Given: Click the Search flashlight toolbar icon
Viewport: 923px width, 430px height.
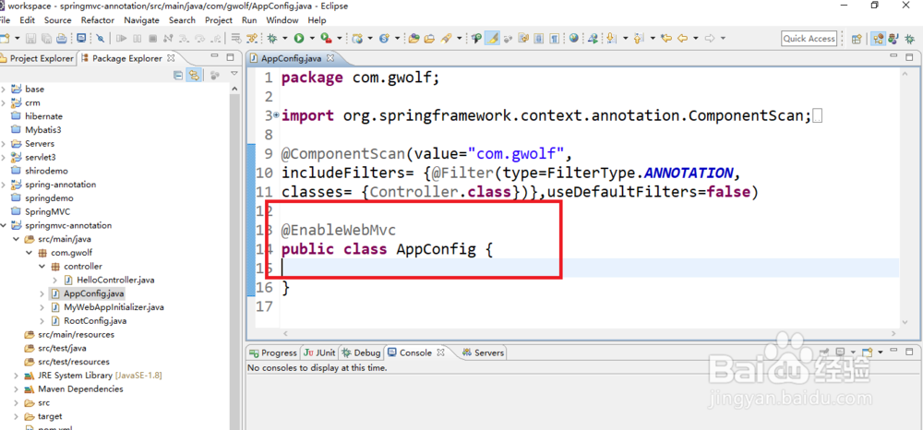Looking at the screenshot, I should point(446,38).
